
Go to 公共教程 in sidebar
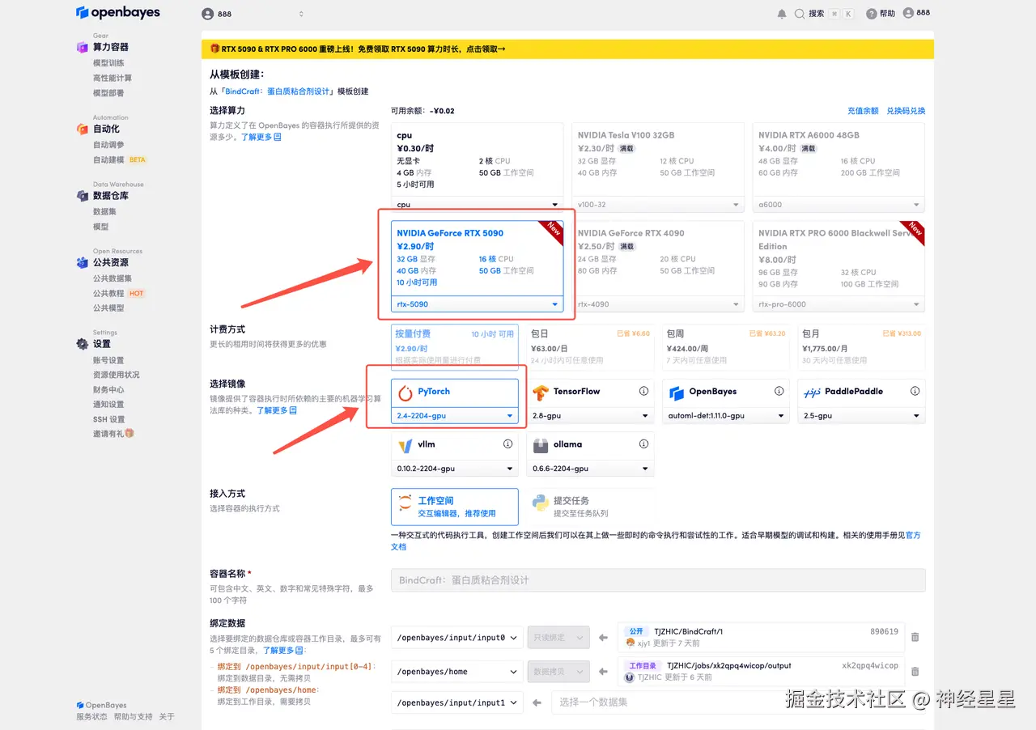[x=108, y=293]
